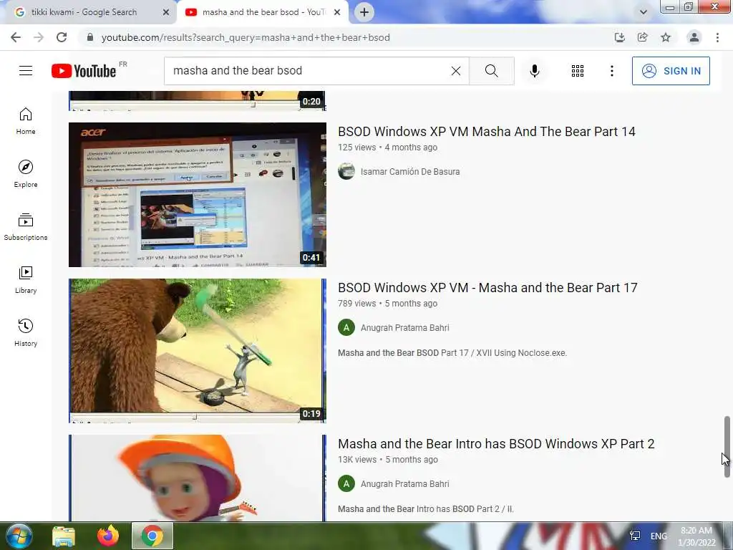Click green A avatar under Part 17 video
The width and height of the screenshot is (733, 550).
346,328
